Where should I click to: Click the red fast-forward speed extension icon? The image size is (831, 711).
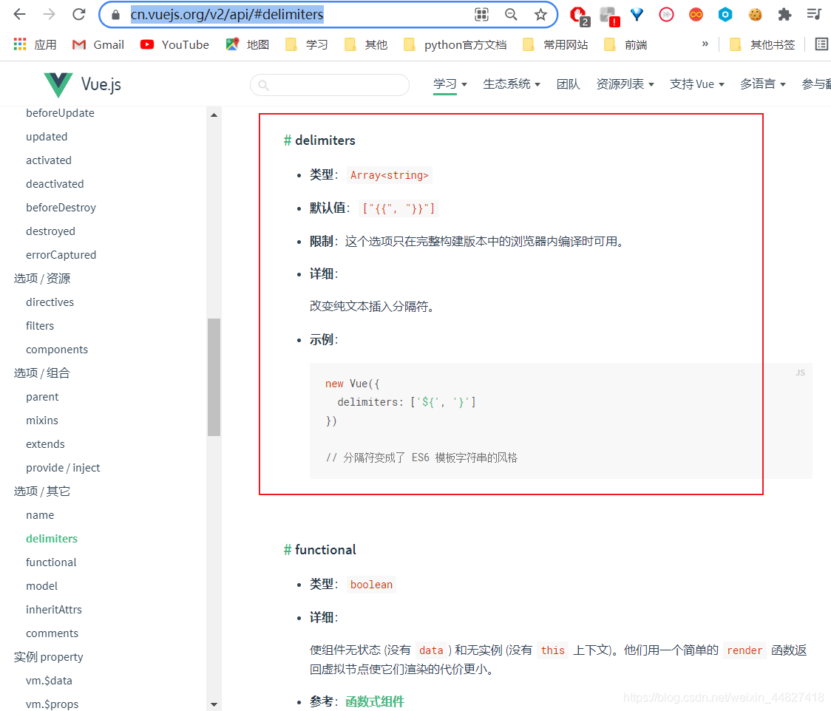click(666, 14)
